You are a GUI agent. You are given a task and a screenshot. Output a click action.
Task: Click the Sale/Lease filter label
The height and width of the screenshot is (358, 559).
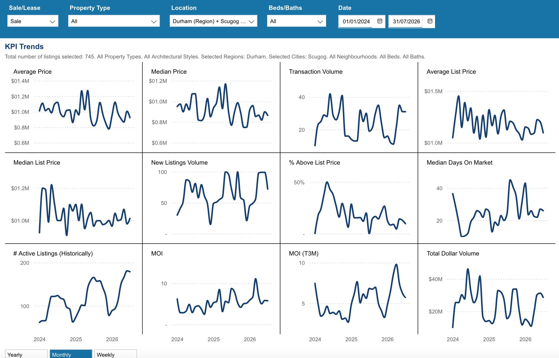(24, 8)
